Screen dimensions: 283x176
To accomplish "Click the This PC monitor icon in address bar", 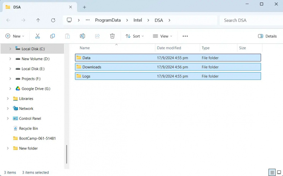I will coord(69,20).
